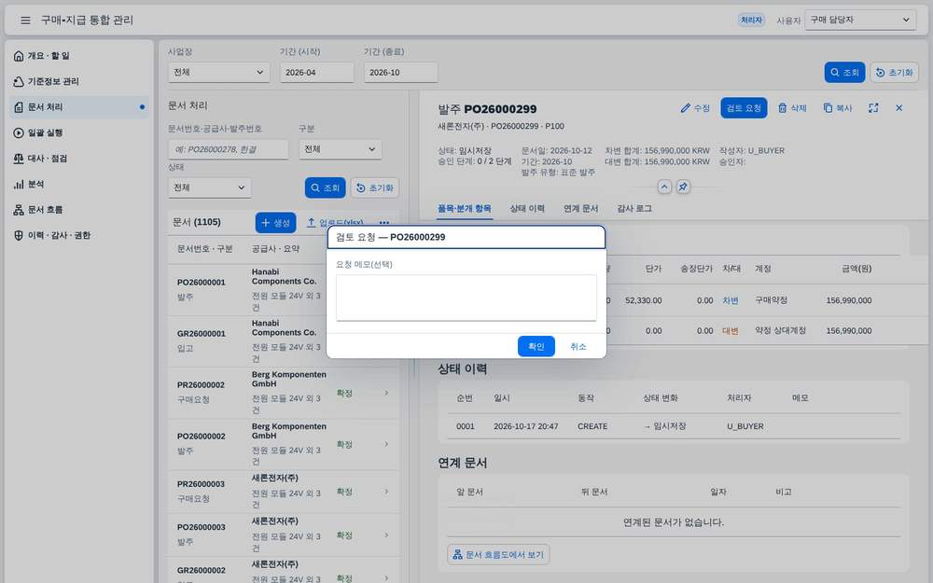This screenshot has width=933, height=583.
Task: Toggle the hamburger navigation menu
Action: 25,21
